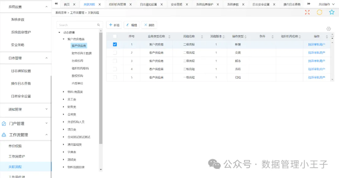Click the fullscreen expand icon

point(307,12)
